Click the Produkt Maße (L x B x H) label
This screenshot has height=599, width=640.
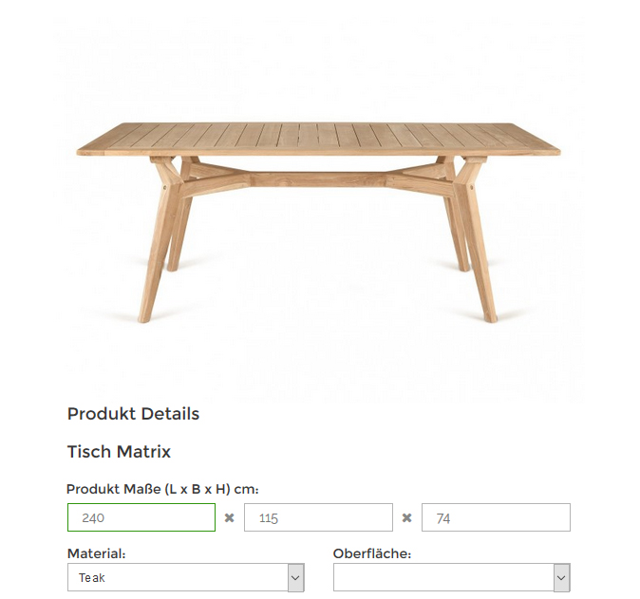pos(162,489)
